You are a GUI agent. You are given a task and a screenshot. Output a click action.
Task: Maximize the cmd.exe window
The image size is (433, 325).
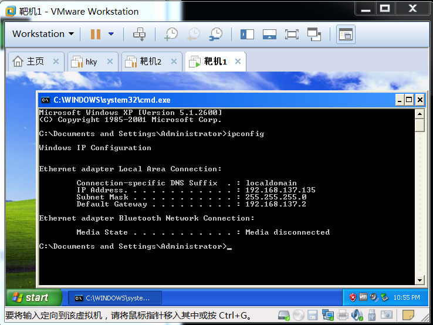[x=410, y=100]
